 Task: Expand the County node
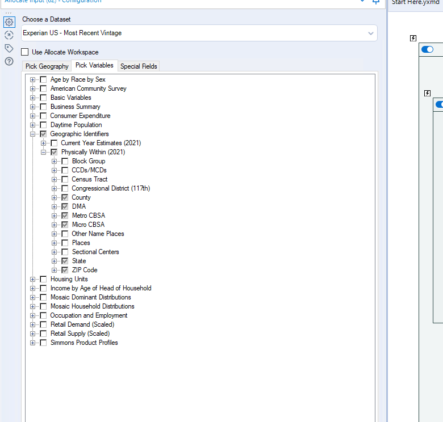pos(54,197)
